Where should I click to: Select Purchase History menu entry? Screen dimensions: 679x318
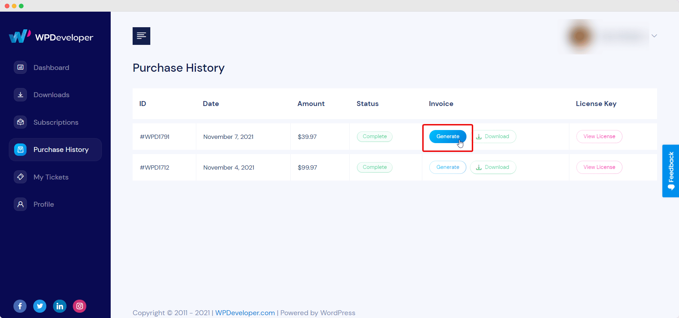61,149
